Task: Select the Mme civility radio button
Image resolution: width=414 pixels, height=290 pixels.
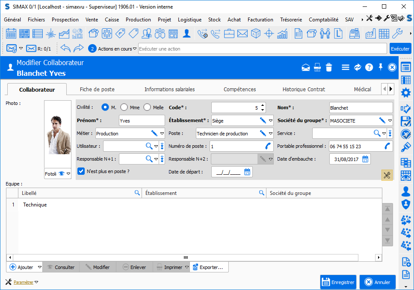Action: 124,108
